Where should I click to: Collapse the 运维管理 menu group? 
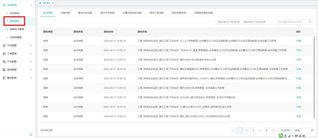(x=31, y=5)
